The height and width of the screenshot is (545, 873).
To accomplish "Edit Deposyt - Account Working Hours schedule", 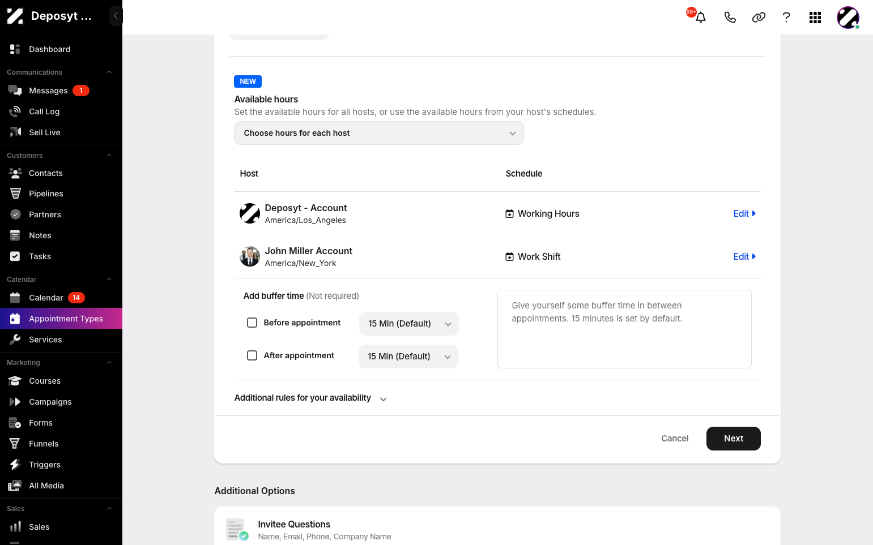I will pyautogui.click(x=744, y=213).
